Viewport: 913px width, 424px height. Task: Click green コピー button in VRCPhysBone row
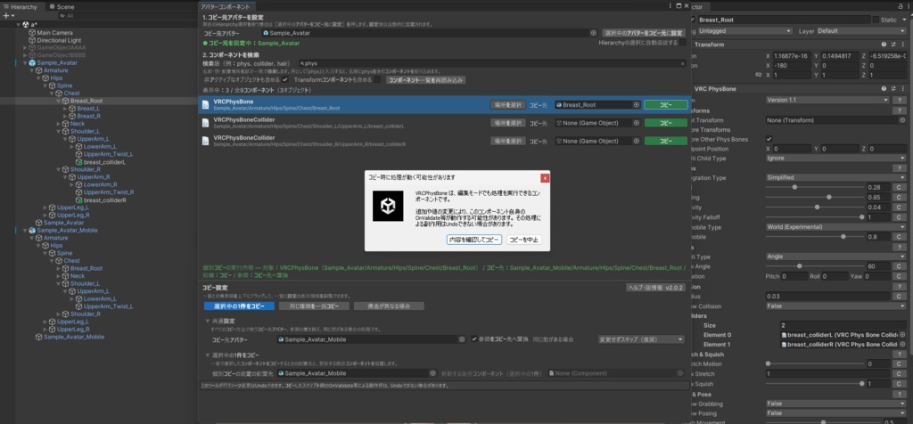coord(665,105)
